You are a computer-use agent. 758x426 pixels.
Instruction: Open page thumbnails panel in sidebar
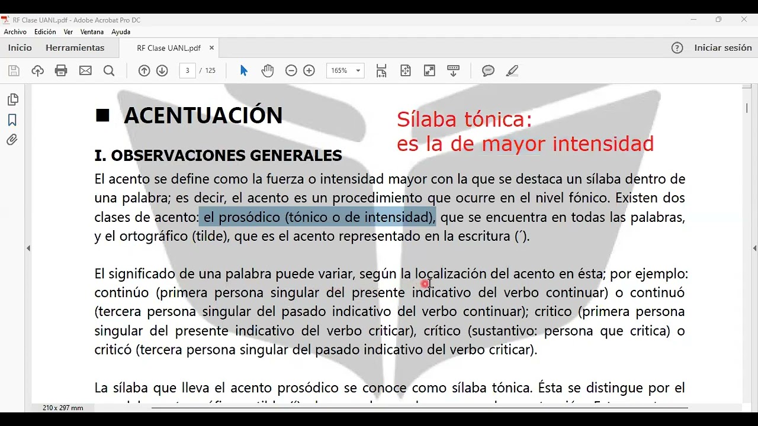click(12, 99)
